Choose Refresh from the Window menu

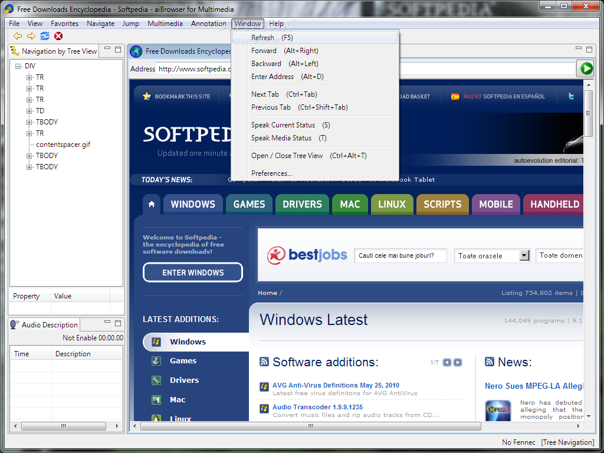(x=315, y=37)
